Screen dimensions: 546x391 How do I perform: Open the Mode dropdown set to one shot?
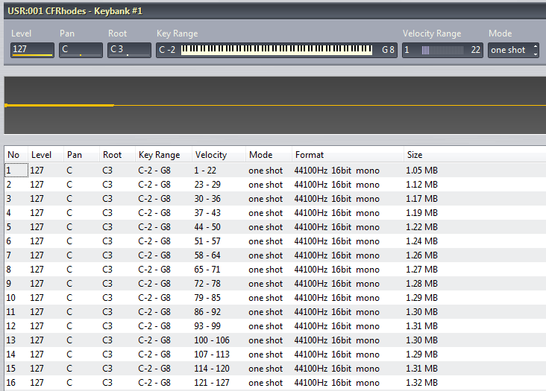coord(512,50)
